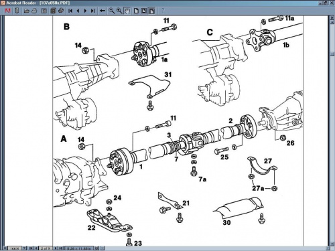Click the page number field in status bar
This screenshot has height=251, width=335.
pos(46,248)
